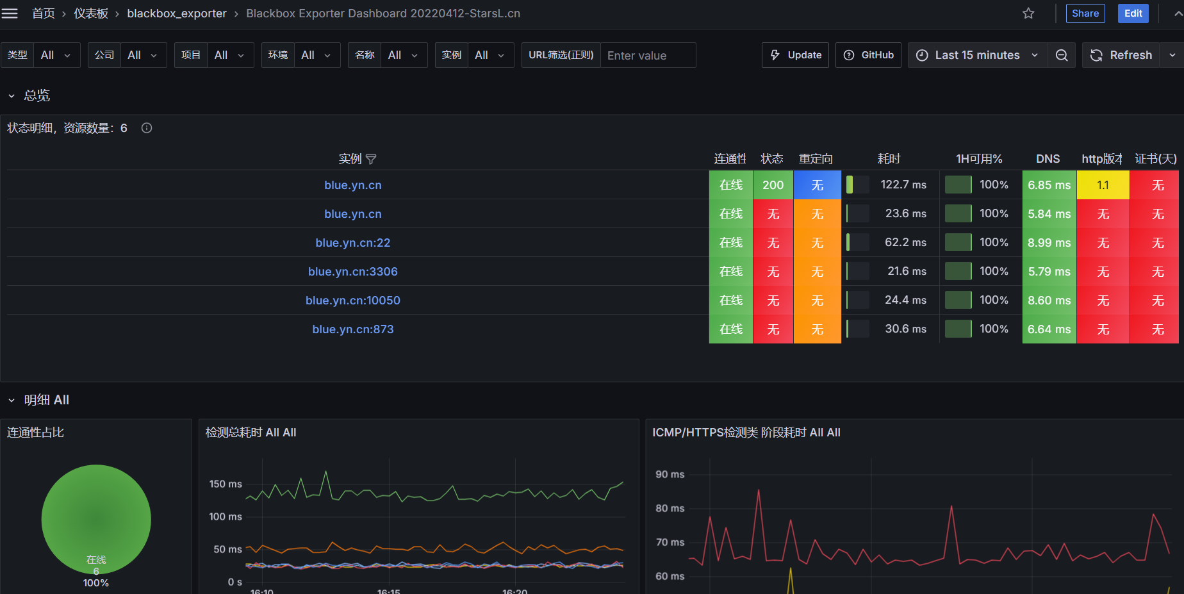Sort by the 连通性 column header
This screenshot has height=594, width=1184.
pyautogui.click(x=730, y=159)
